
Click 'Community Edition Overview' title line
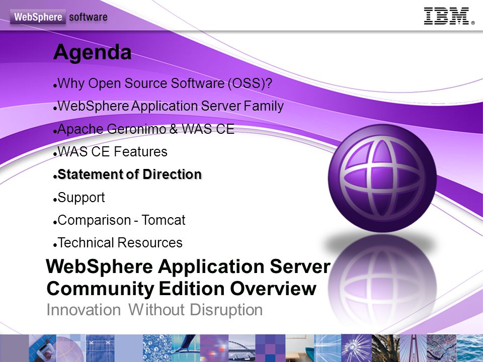click(x=181, y=289)
